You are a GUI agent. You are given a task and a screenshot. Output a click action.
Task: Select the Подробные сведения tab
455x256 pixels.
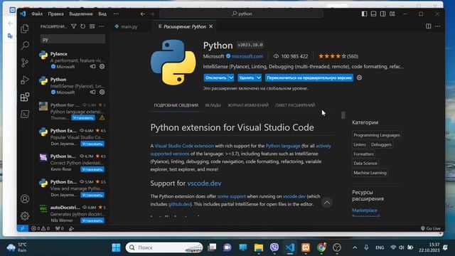(x=176, y=105)
